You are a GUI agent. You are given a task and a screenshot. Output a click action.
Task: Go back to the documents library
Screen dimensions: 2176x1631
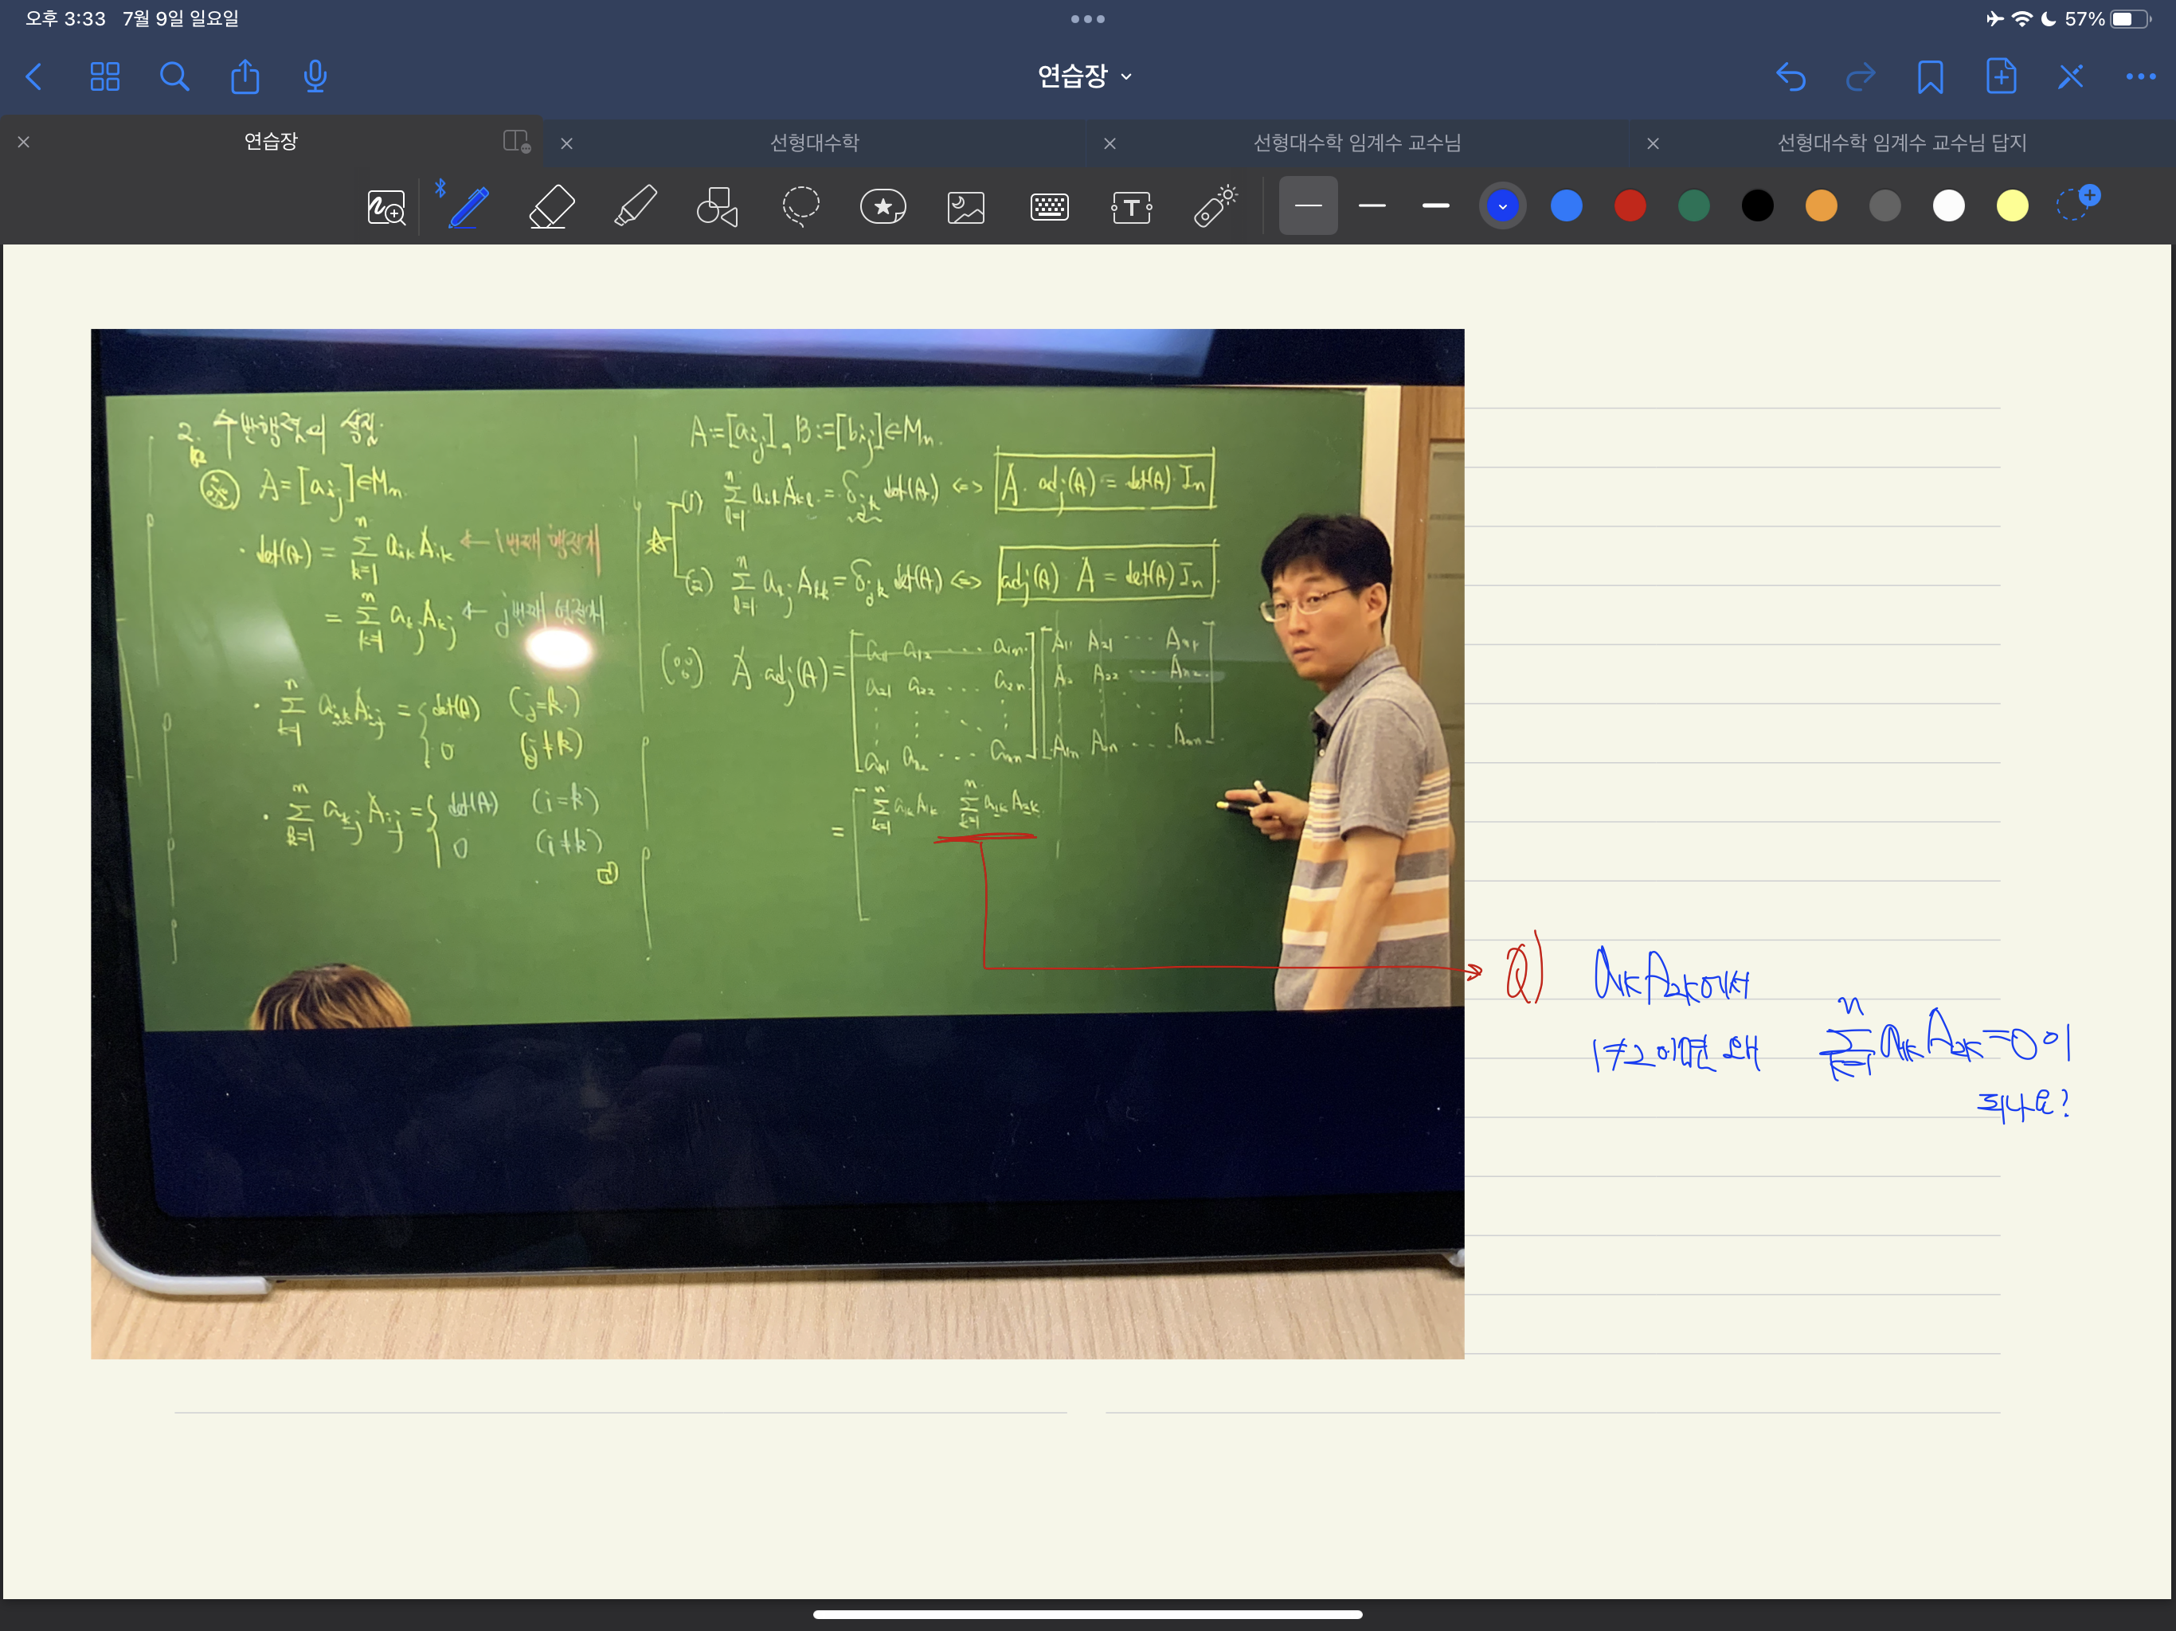[x=33, y=76]
